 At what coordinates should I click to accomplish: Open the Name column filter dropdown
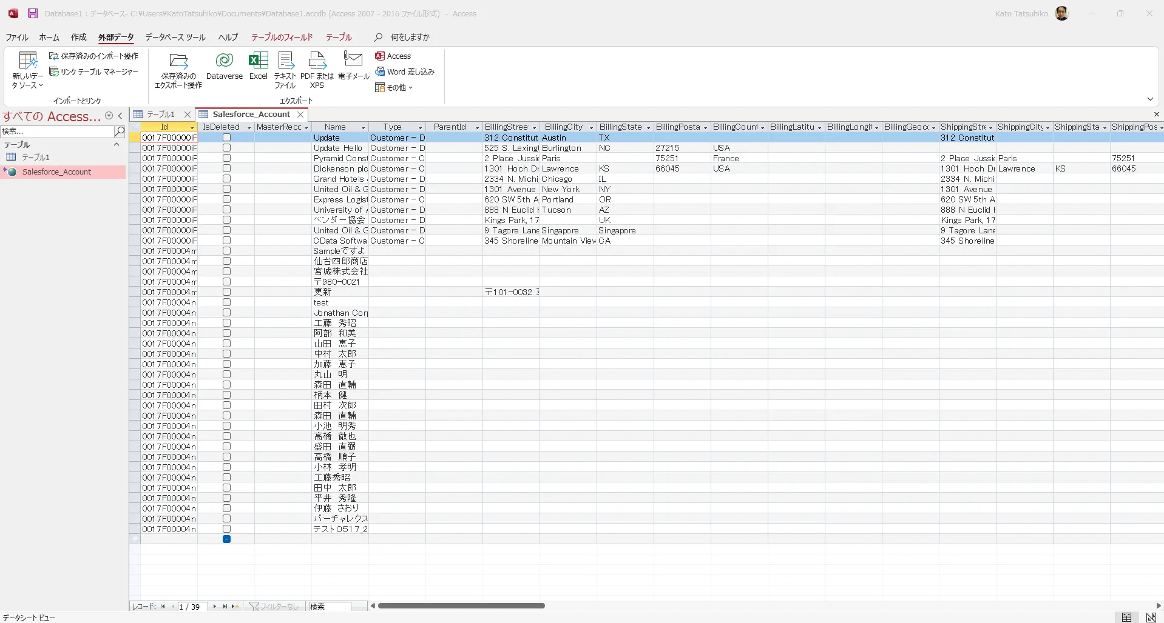[362, 127]
